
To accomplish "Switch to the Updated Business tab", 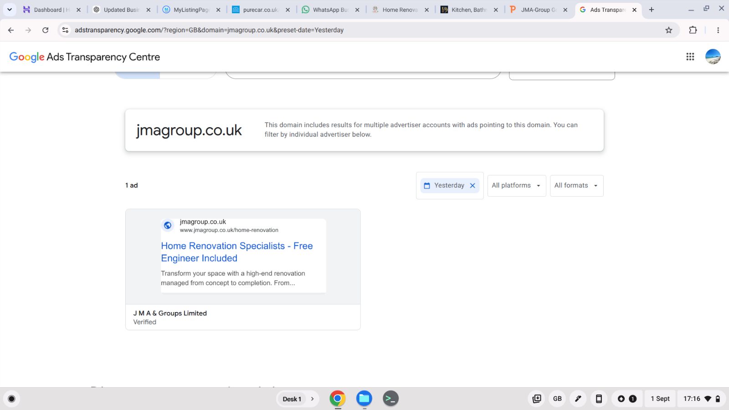I will point(121,10).
